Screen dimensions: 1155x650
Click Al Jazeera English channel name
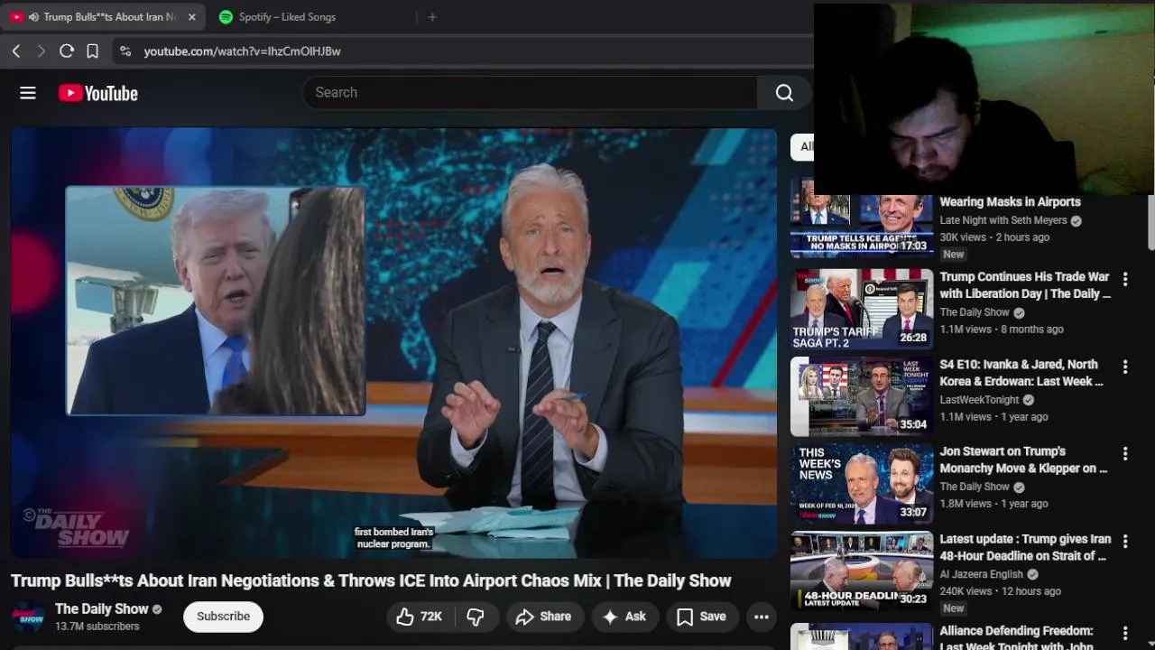[x=981, y=574]
